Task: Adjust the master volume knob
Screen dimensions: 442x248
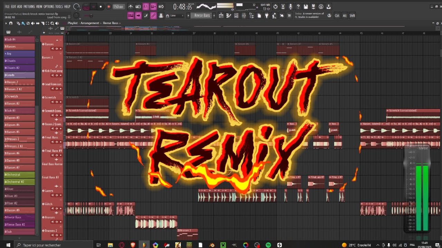Action: 76,7
